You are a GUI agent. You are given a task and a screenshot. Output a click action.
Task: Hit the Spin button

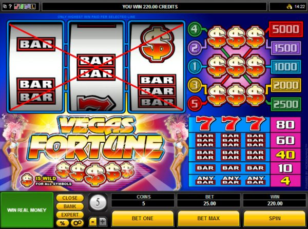click(x=275, y=218)
